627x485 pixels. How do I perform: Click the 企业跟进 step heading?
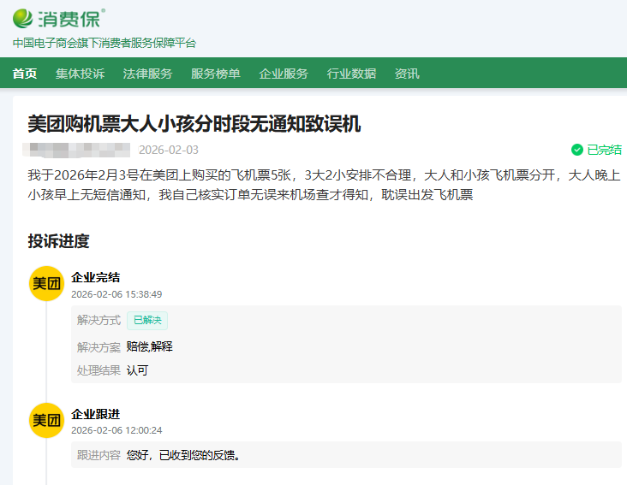(95, 414)
